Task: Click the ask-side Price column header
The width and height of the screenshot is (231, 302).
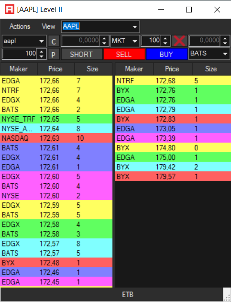Action: coord(173,69)
